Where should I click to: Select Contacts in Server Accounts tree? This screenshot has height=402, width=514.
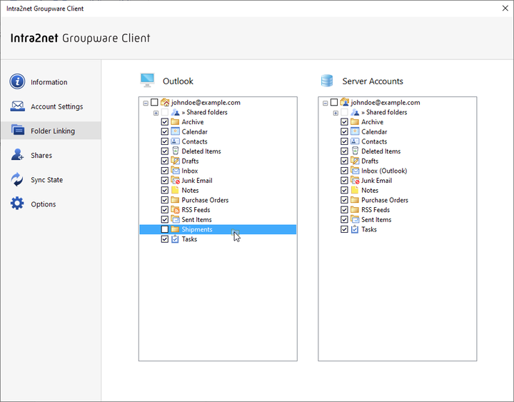[x=374, y=141]
